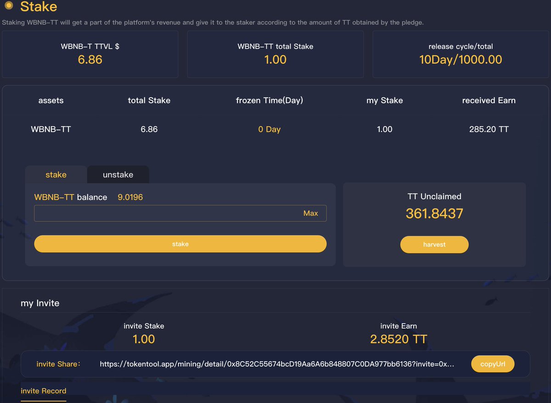Click the TT Unclaimed label
Screen dimensions: 551x403
(434, 196)
